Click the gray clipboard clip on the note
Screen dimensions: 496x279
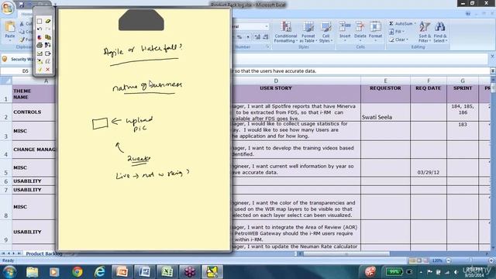tap(141, 19)
